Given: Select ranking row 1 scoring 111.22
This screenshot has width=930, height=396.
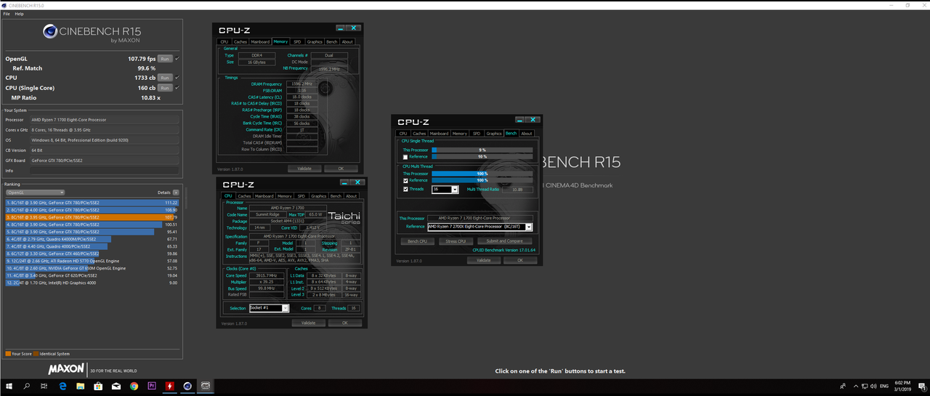Looking at the screenshot, I should point(92,203).
